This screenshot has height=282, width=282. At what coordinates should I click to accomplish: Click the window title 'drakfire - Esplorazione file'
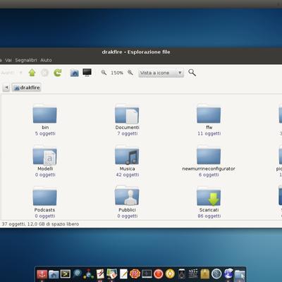(136, 52)
